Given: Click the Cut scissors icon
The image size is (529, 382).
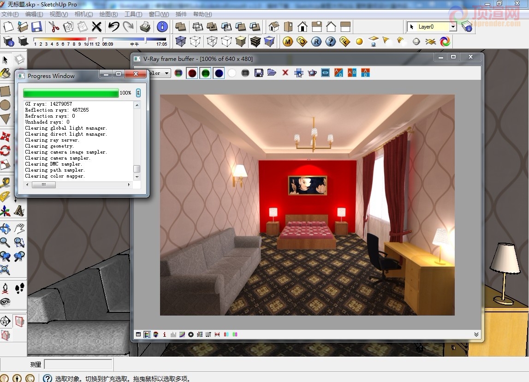Looking at the screenshot, I should [x=53, y=27].
